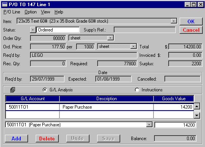The width and height of the screenshot is (205, 147).
Task: Click the goods value entry field 14200
Action: (x=175, y=125)
